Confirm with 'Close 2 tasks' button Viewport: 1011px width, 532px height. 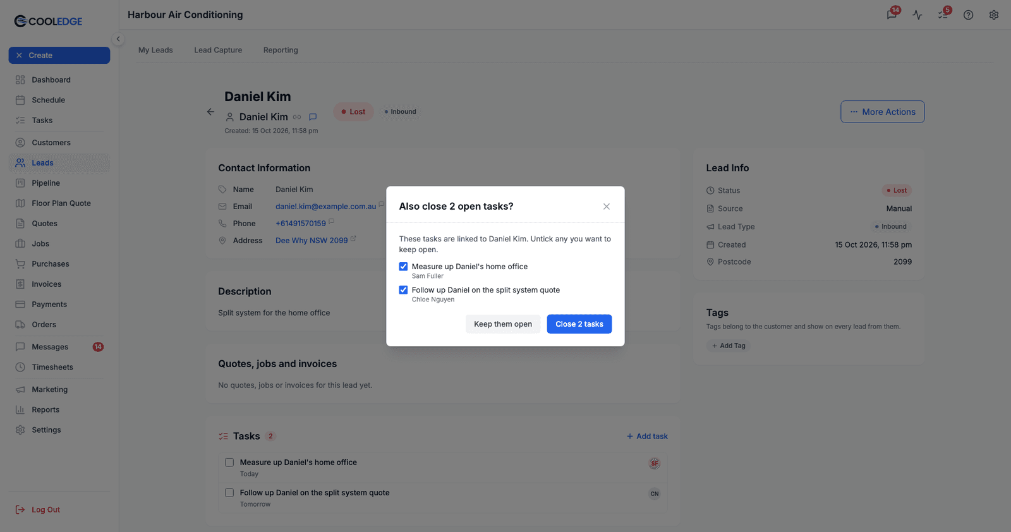point(579,324)
